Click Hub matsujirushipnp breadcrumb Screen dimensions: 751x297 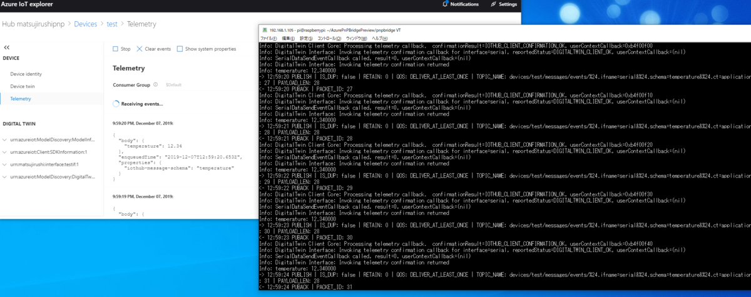[33, 24]
